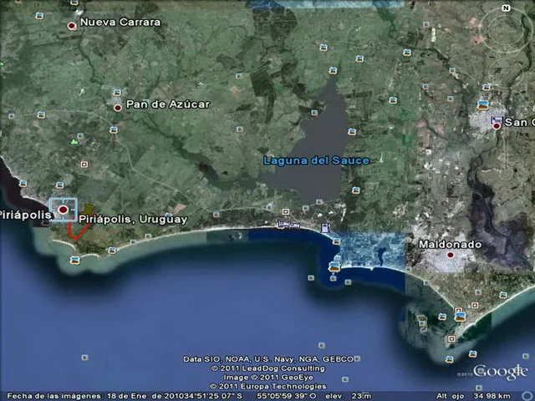Click the Pan de Azúcar place marker
This screenshot has width=535, height=401.
[x=117, y=107]
